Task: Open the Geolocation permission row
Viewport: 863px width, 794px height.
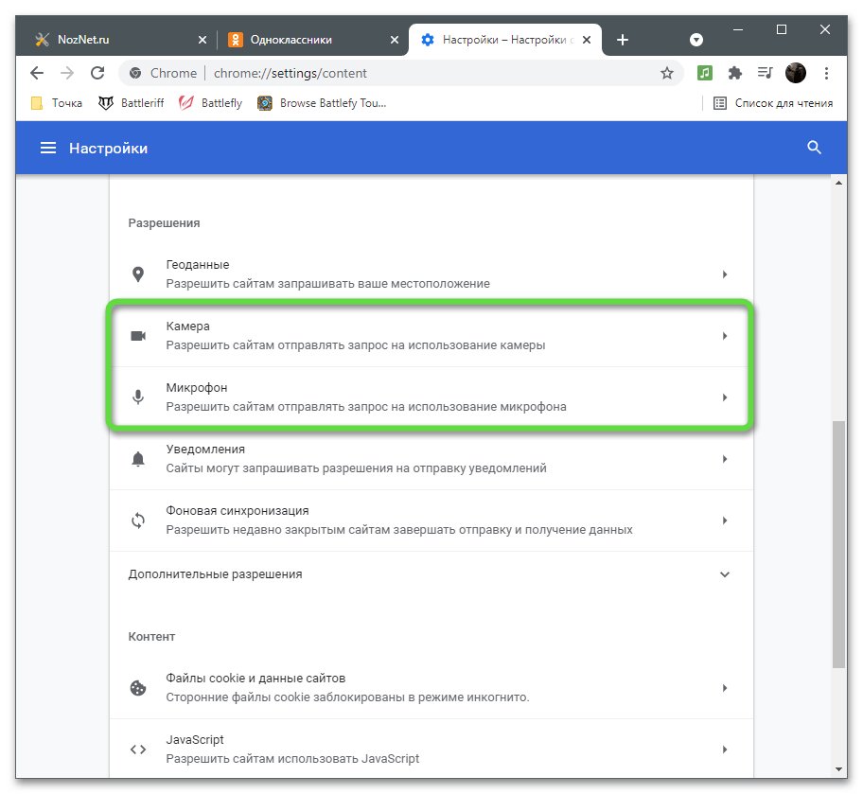Action: pyautogui.click(x=431, y=274)
